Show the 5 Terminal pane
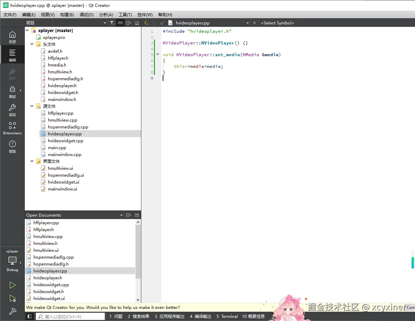415x321 pixels. tap(227, 316)
